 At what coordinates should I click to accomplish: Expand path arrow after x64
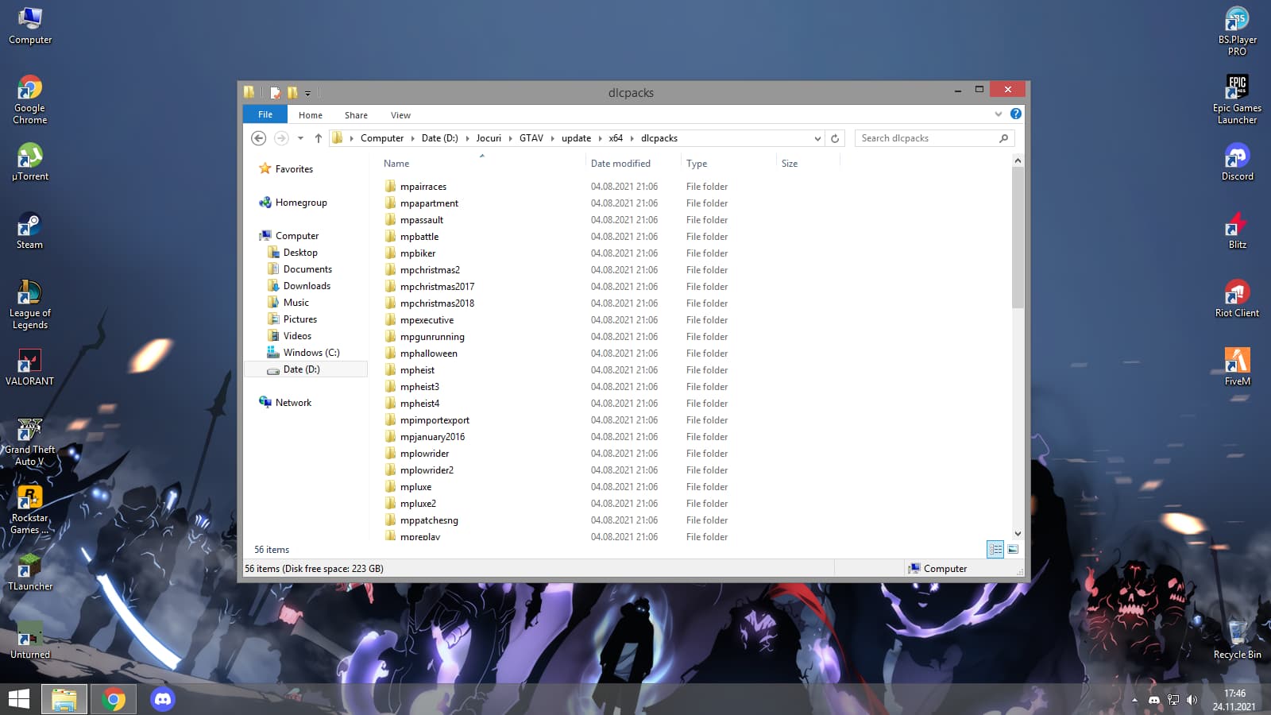pos(632,138)
